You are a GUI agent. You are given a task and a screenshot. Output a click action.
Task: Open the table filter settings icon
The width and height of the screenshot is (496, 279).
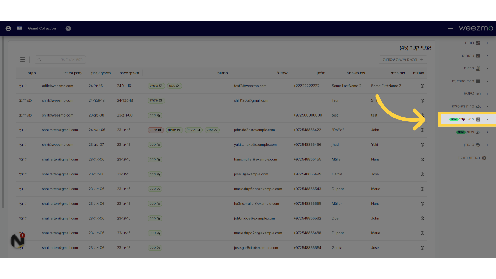pyautogui.click(x=23, y=59)
